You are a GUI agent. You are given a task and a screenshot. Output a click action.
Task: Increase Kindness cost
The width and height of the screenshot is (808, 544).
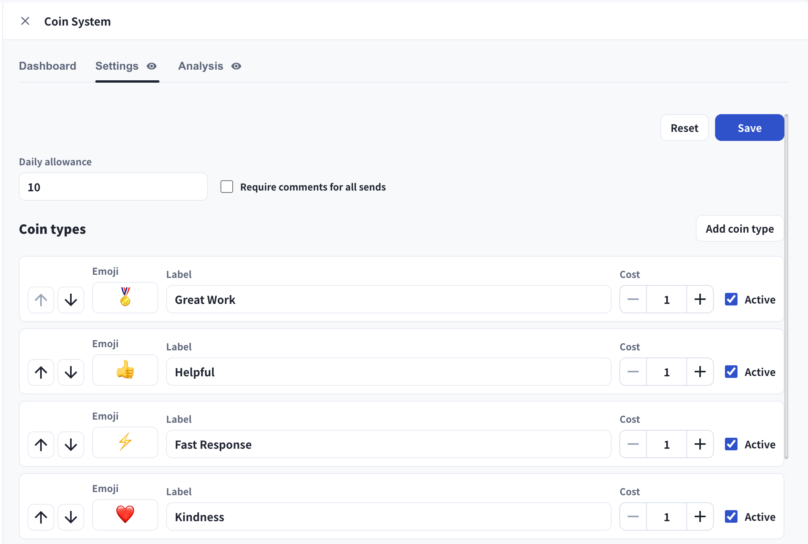700,516
